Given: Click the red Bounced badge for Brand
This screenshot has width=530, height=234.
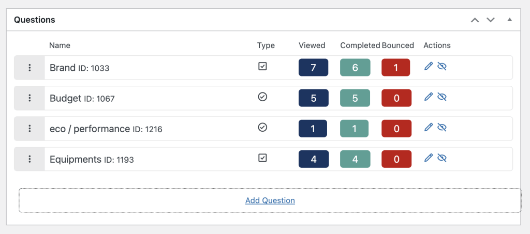Looking at the screenshot, I should coord(395,68).
